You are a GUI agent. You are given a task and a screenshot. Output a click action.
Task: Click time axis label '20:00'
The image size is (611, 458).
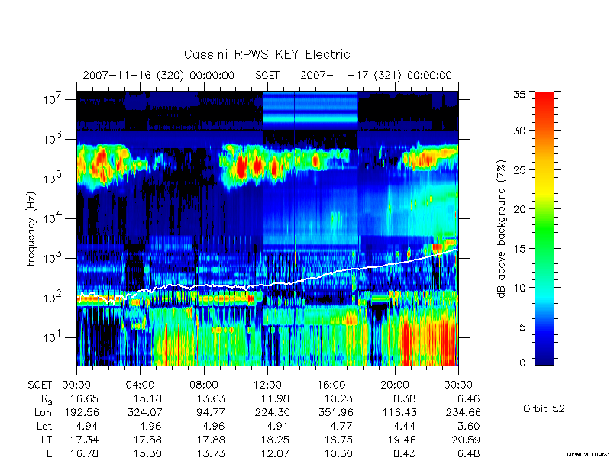[x=394, y=385]
